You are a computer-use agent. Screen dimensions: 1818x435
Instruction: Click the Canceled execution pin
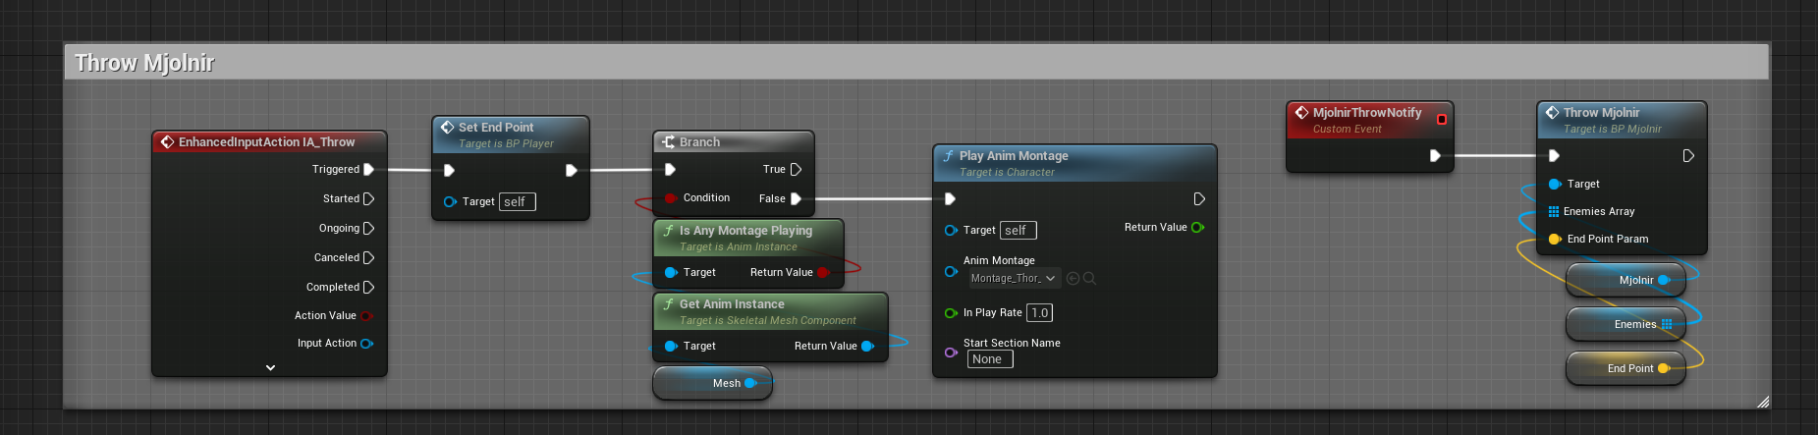369,258
